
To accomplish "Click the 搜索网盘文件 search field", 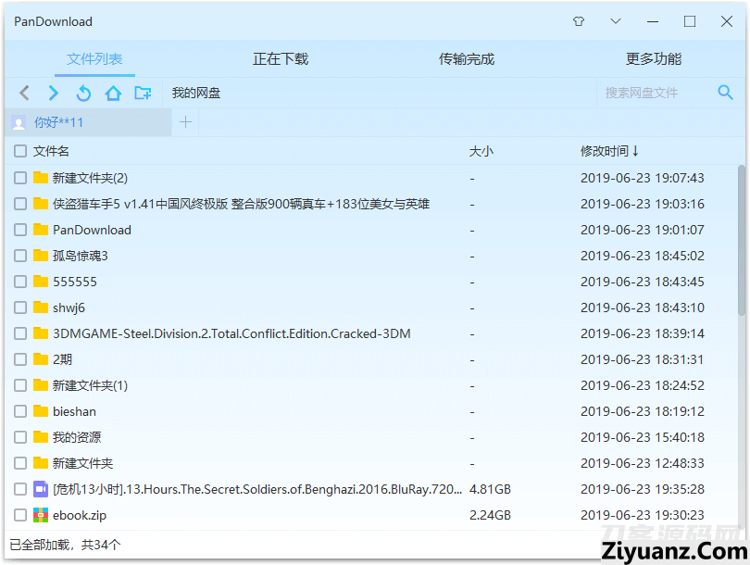I will pyautogui.click(x=653, y=93).
